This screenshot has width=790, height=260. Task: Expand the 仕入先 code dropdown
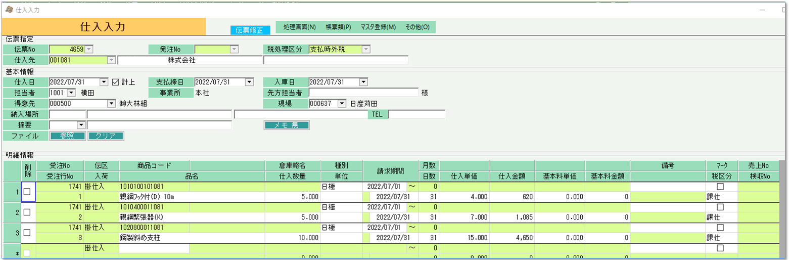tap(112, 60)
